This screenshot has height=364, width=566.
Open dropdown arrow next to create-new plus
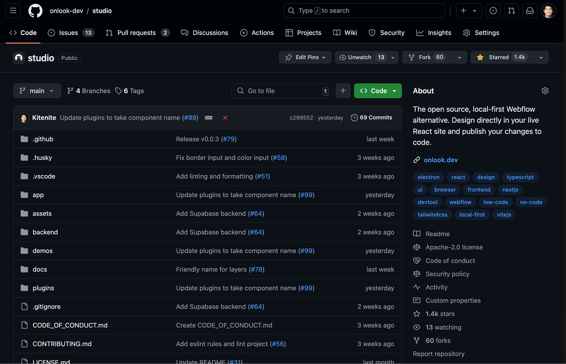[x=475, y=10]
